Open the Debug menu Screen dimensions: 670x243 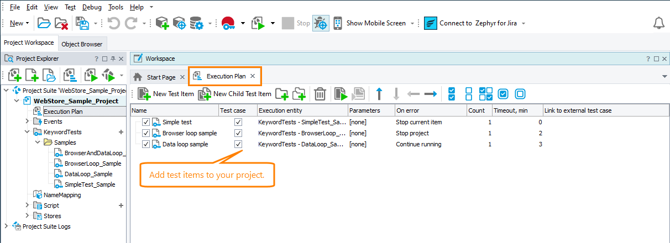click(92, 7)
